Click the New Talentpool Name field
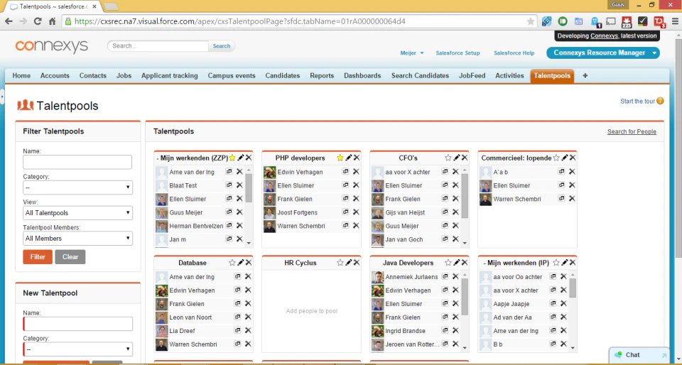Viewport: 682px width, 365px height. 77,324
